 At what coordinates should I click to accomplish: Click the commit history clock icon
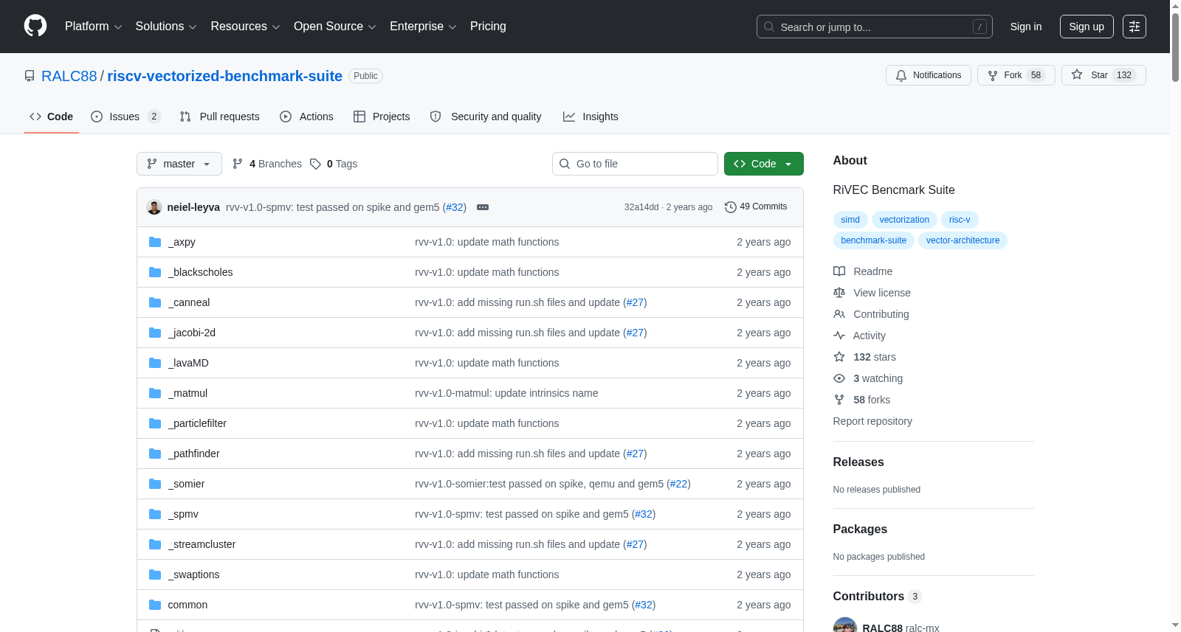(731, 207)
